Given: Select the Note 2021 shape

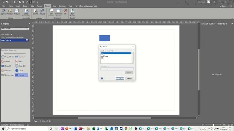Looking at the screenshot, I should click(x=20, y=66).
